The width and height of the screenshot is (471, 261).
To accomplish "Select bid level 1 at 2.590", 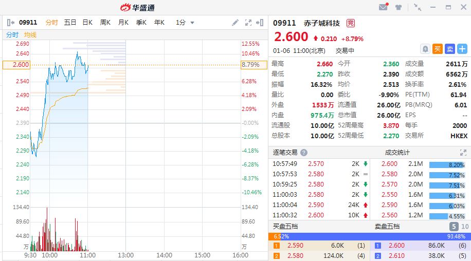I will tap(319, 246).
